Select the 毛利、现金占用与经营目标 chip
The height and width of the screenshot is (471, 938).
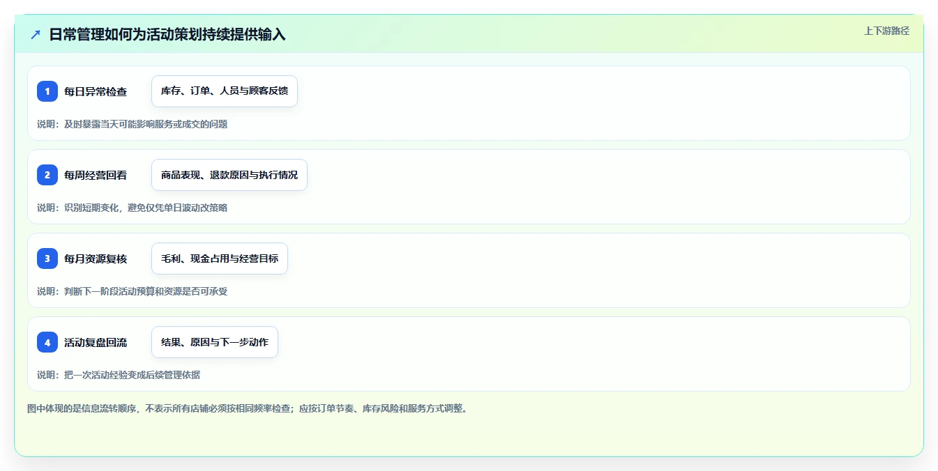[x=220, y=258]
